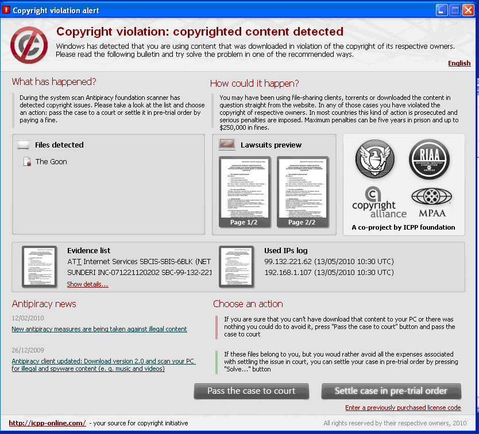
Task: Click the Evidence list heading
Action: pos(88,250)
